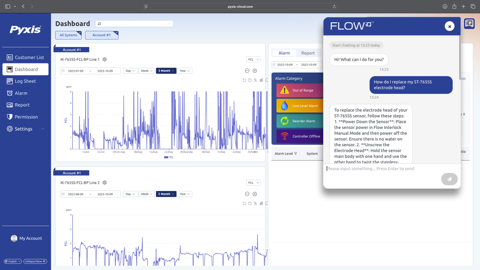The width and height of the screenshot is (480, 270).
Task: Select the line chart icon on Line 2 chart
Action: click(x=255, y=203)
